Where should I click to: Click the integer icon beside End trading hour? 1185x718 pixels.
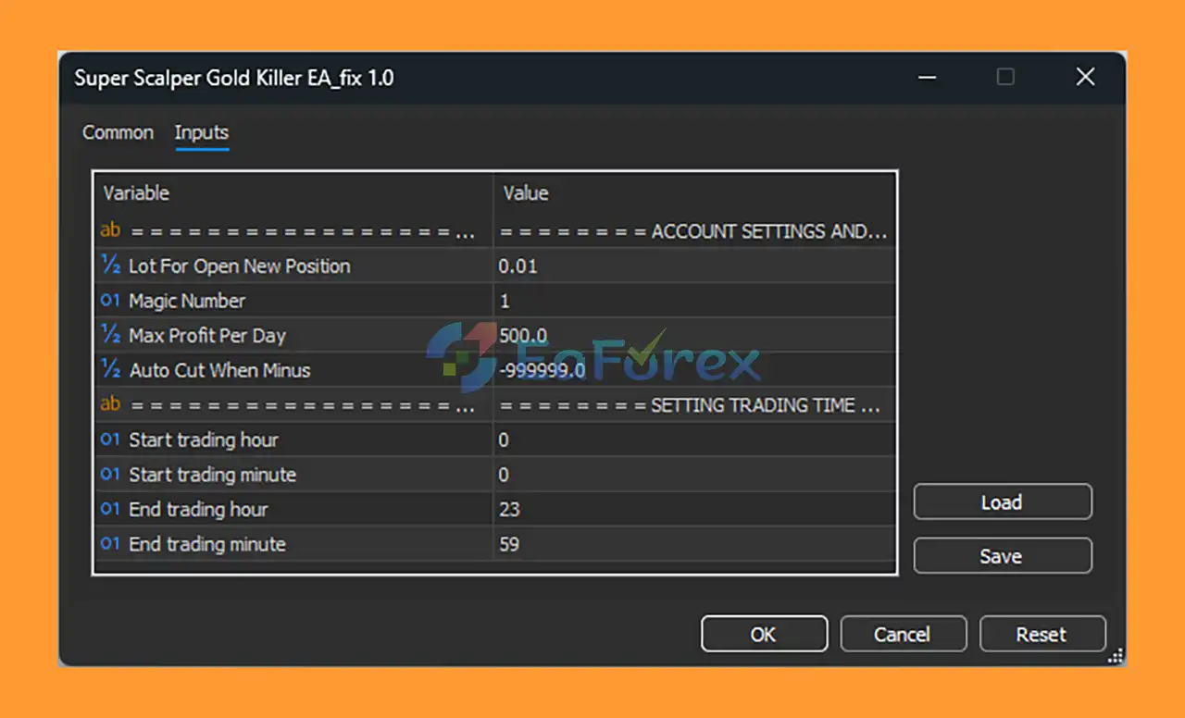pyautogui.click(x=111, y=509)
